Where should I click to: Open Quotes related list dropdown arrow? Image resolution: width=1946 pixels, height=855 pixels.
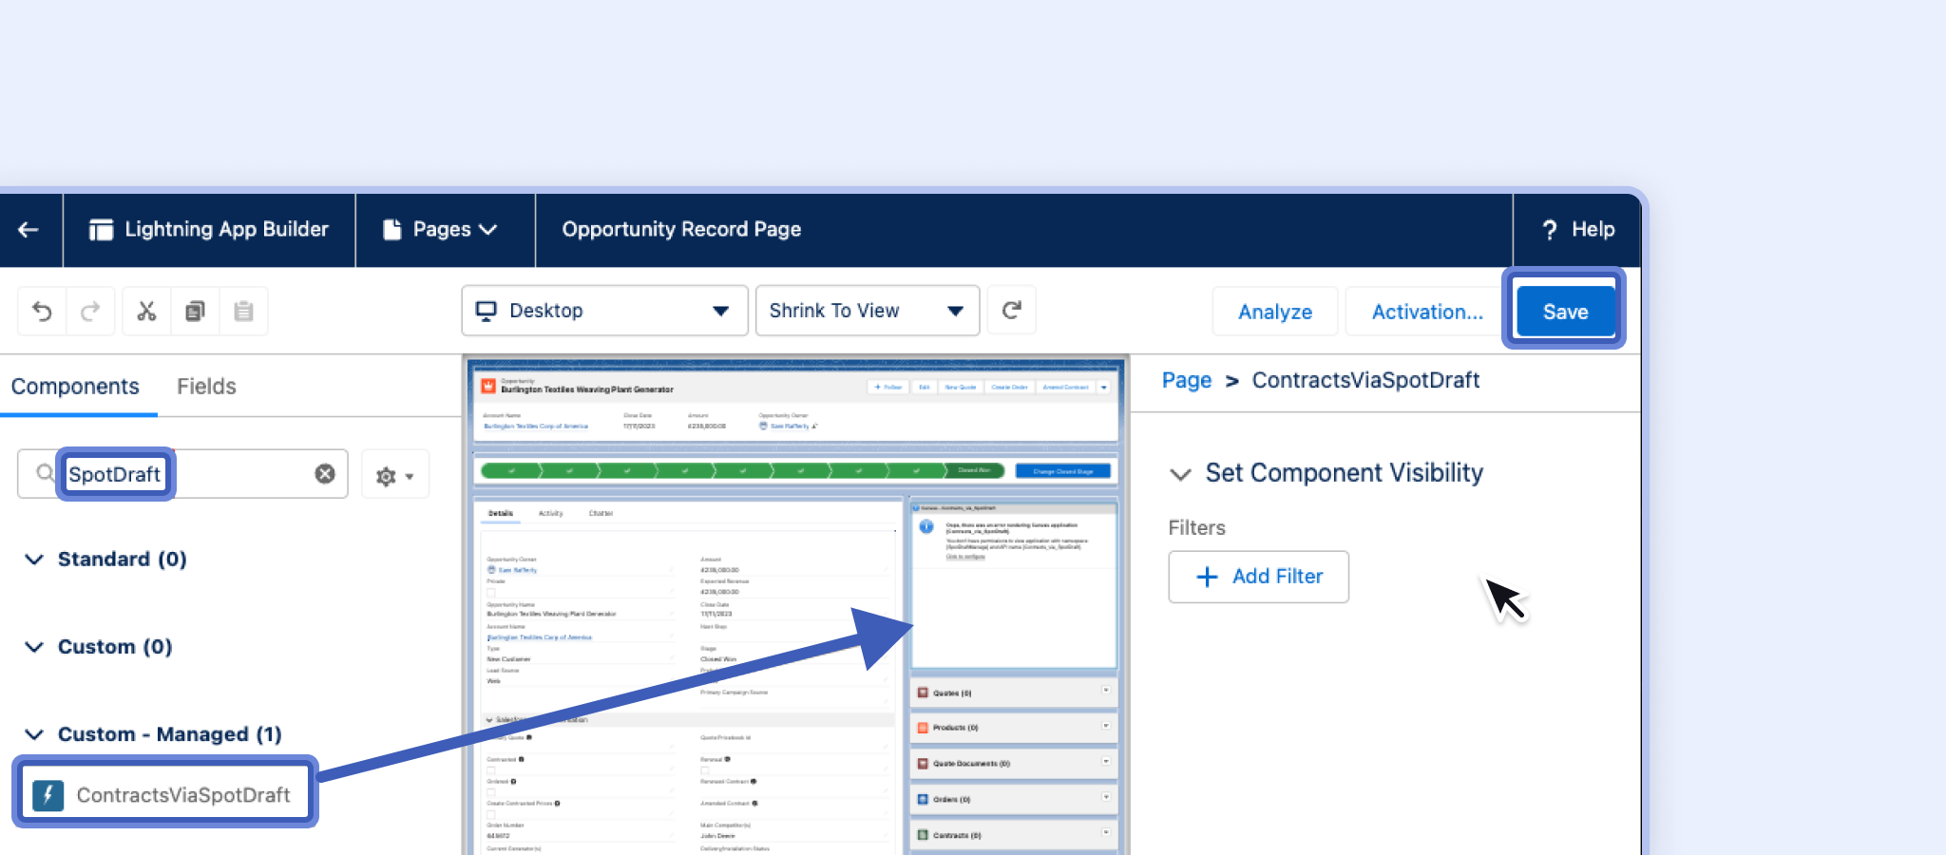[1106, 690]
